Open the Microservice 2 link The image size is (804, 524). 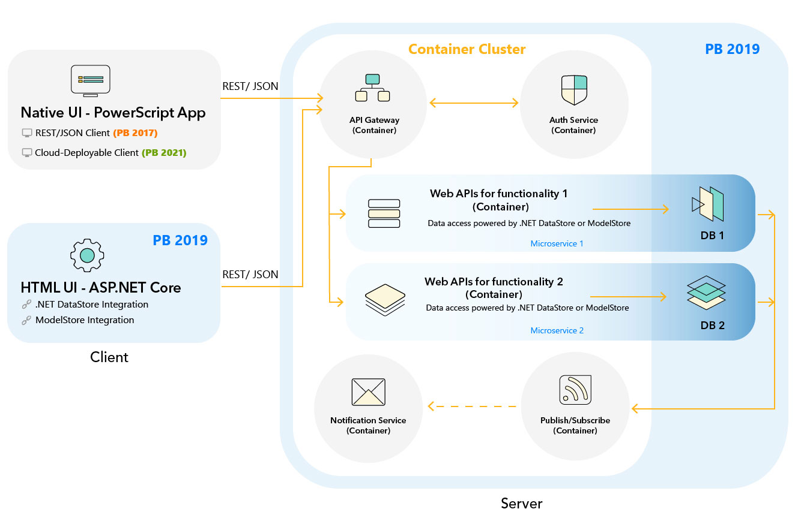[557, 330]
